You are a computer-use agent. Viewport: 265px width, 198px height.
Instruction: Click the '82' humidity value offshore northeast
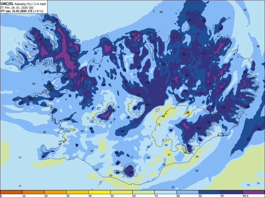[245, 10]
